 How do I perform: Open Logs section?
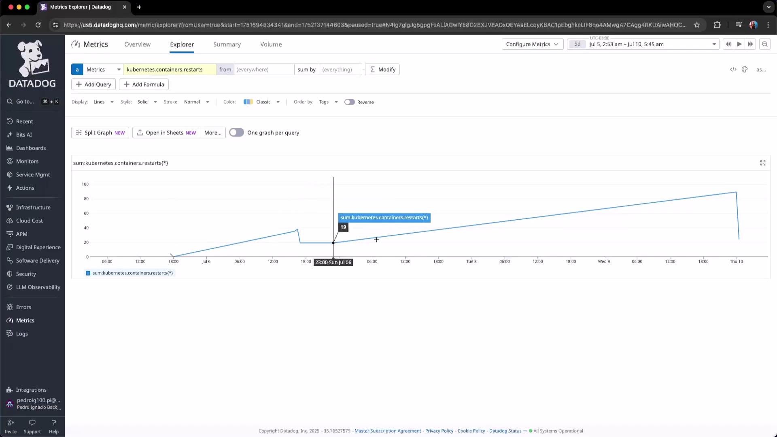tap(22, 334)
